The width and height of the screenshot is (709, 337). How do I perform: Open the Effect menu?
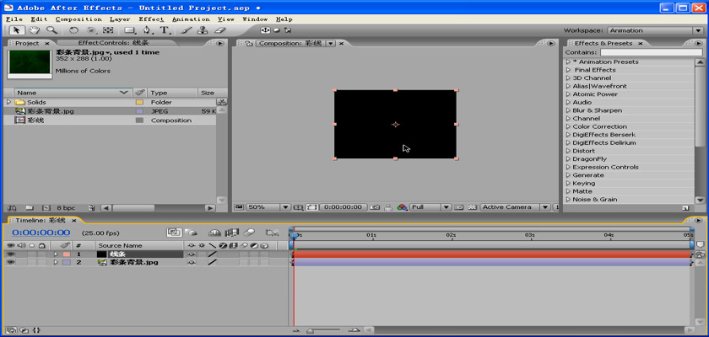[151, 19]
